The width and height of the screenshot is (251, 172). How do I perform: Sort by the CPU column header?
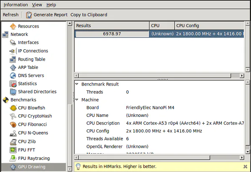tap(162, 25)
